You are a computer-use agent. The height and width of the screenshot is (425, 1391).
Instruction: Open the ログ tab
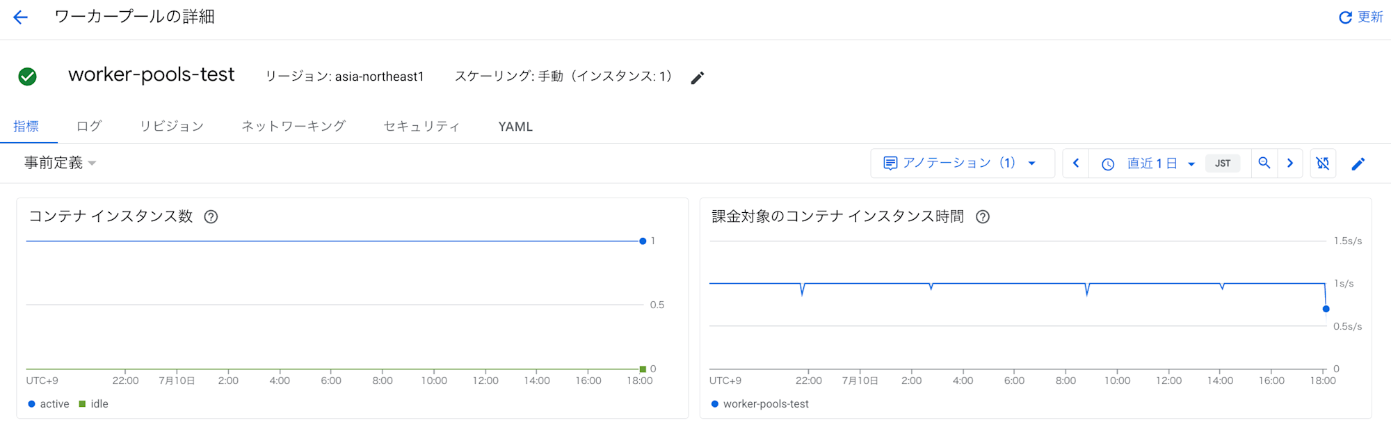pos(89,127)
